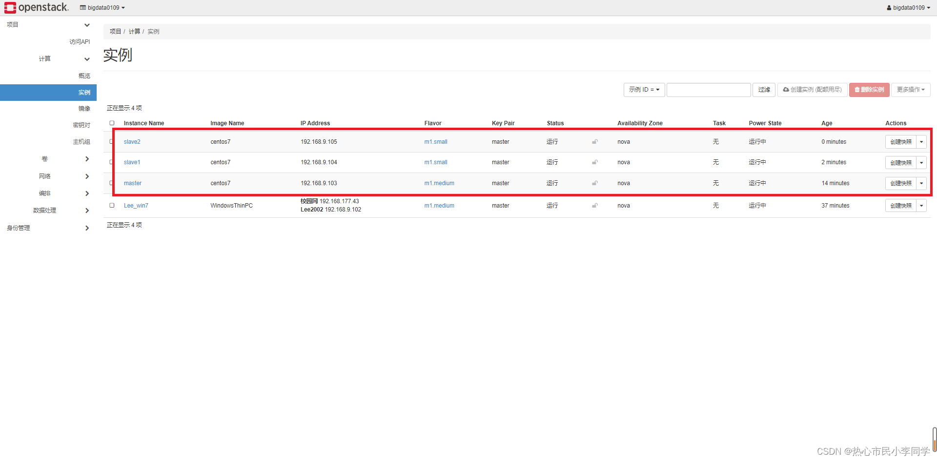Open slave2 actions dropdown arrow
The width and height of the screenshot is (937, 461).
(921, 142)
